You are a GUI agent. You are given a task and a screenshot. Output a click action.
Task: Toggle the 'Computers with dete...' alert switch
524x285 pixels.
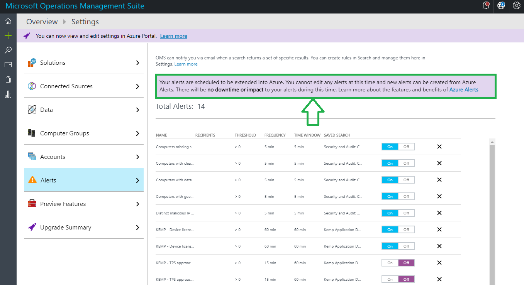(x=398, y=180)
